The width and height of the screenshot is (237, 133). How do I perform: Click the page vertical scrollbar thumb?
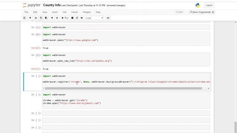click(x=236, y=127)
